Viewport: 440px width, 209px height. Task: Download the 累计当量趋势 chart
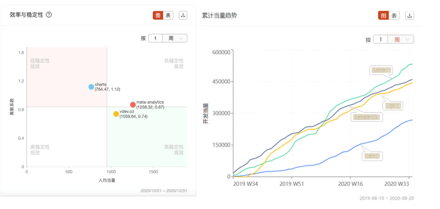[x=409, y=15]
